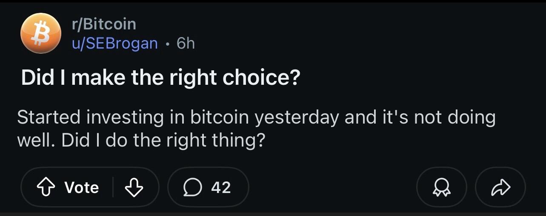Tap the speech bubble comment icon
The width and height of the screenshot is (546, 216).
click(193, 187)
